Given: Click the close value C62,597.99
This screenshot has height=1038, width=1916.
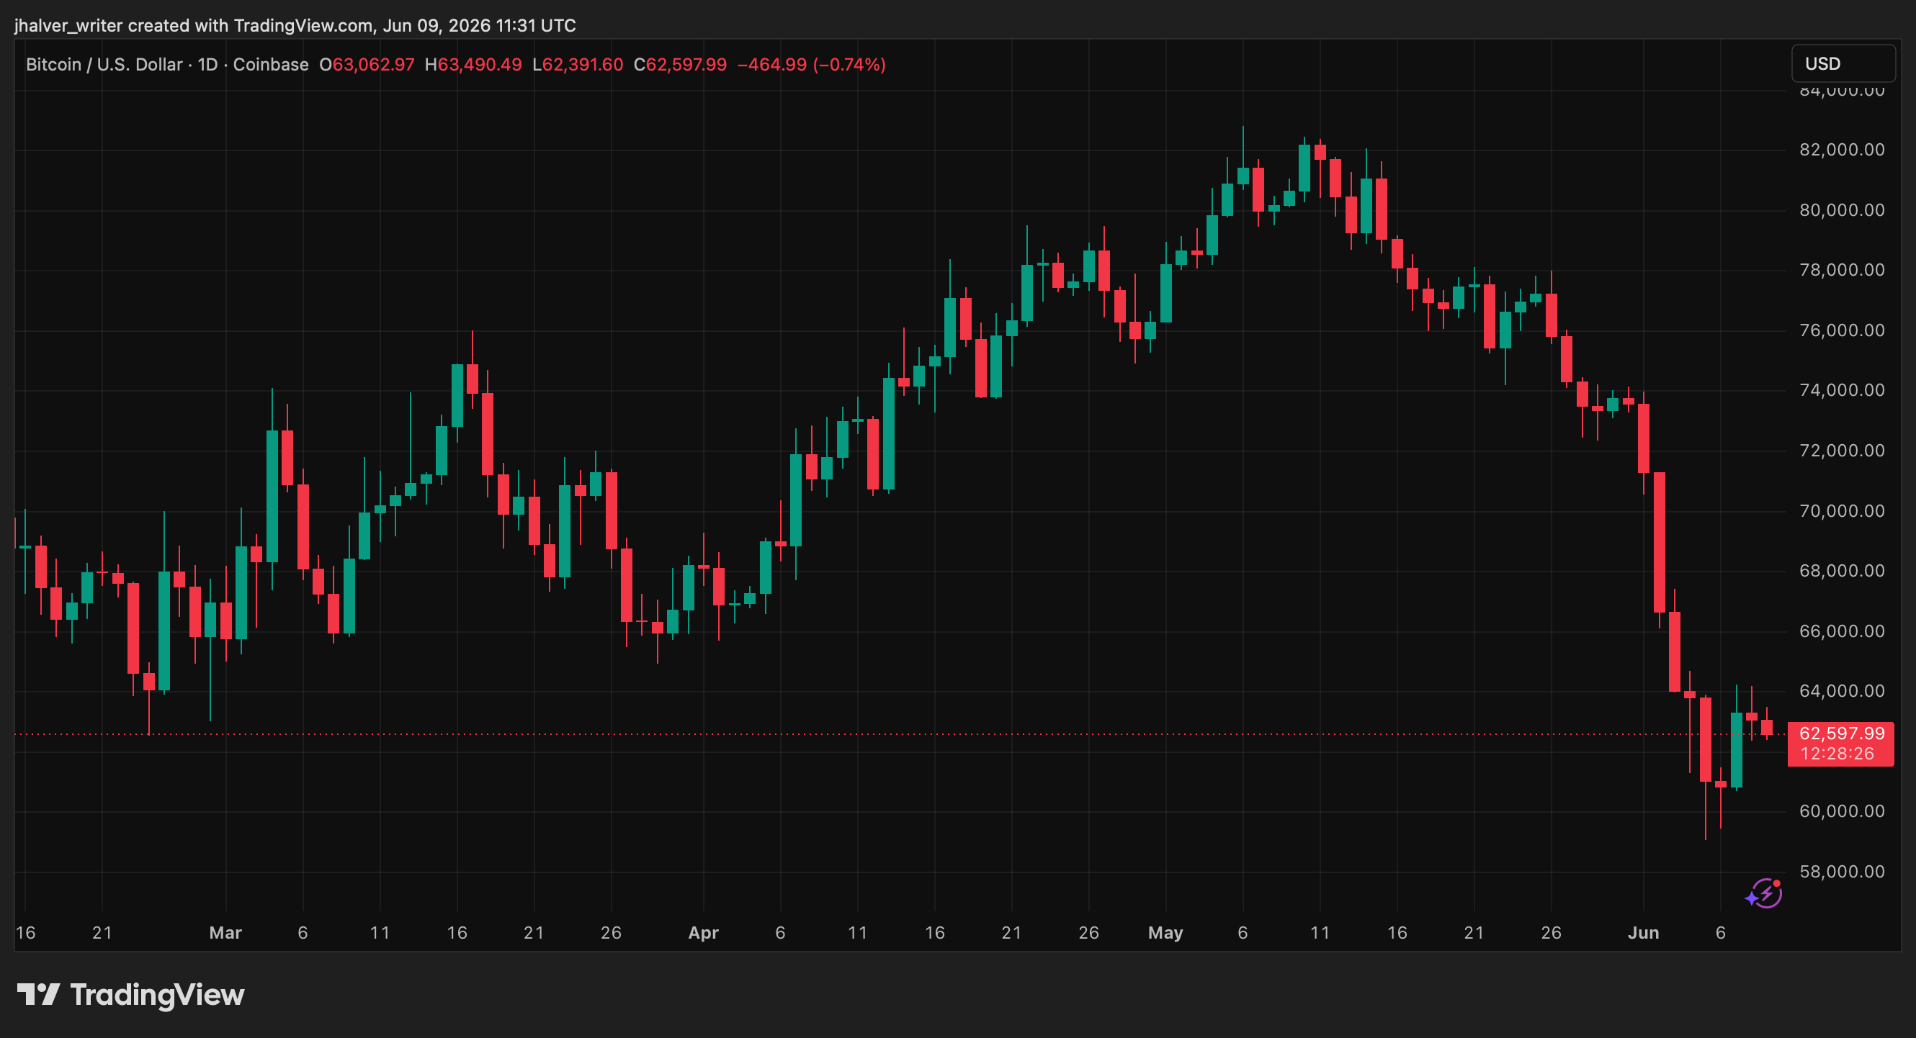Looking at the screenshot, I should [680, 65].
